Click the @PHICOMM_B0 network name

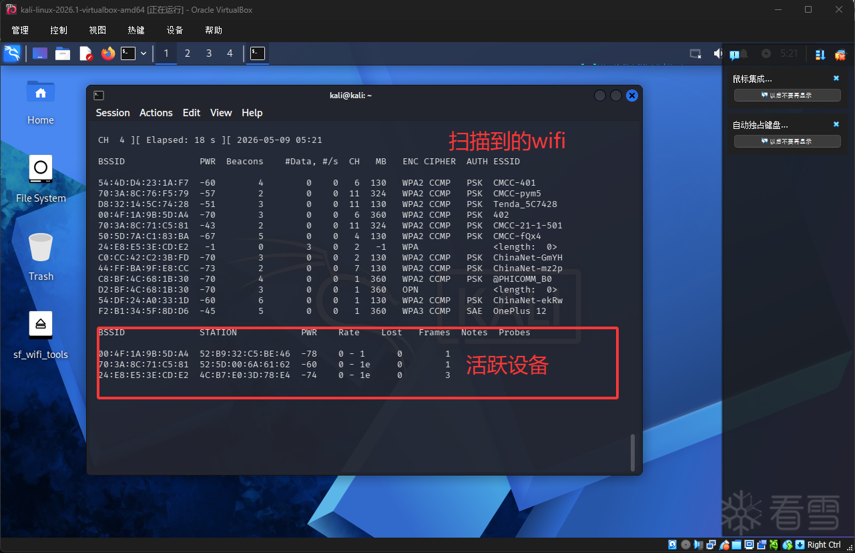click(523, 279)
